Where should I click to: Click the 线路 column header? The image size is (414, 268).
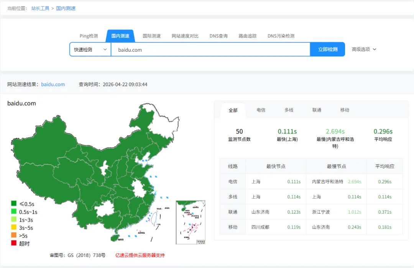(x=233, y=167)
